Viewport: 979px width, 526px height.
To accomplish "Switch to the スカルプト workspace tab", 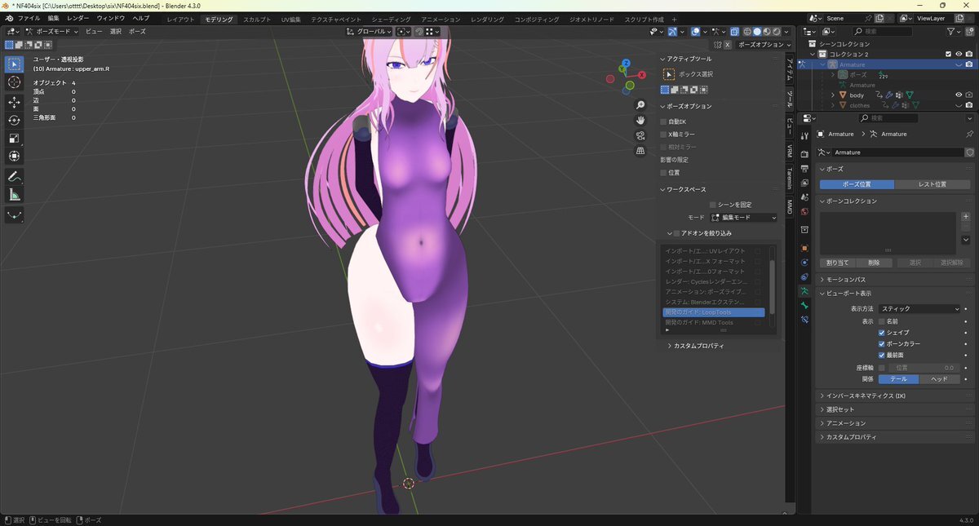I will point(257,19).
